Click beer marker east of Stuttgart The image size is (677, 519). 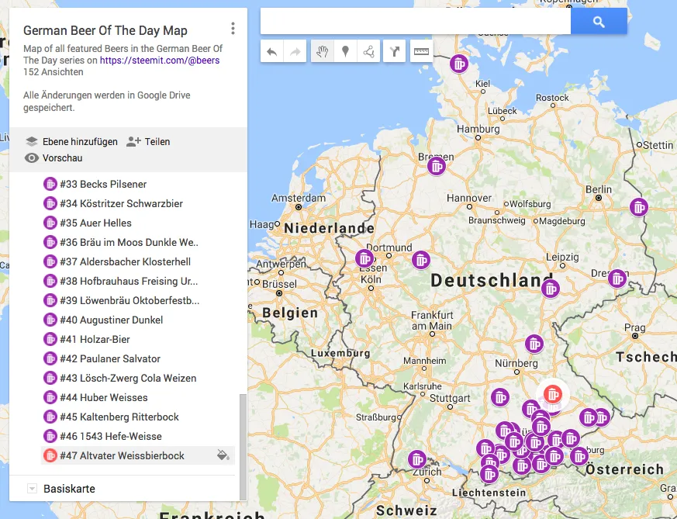(x=500, y=397)
